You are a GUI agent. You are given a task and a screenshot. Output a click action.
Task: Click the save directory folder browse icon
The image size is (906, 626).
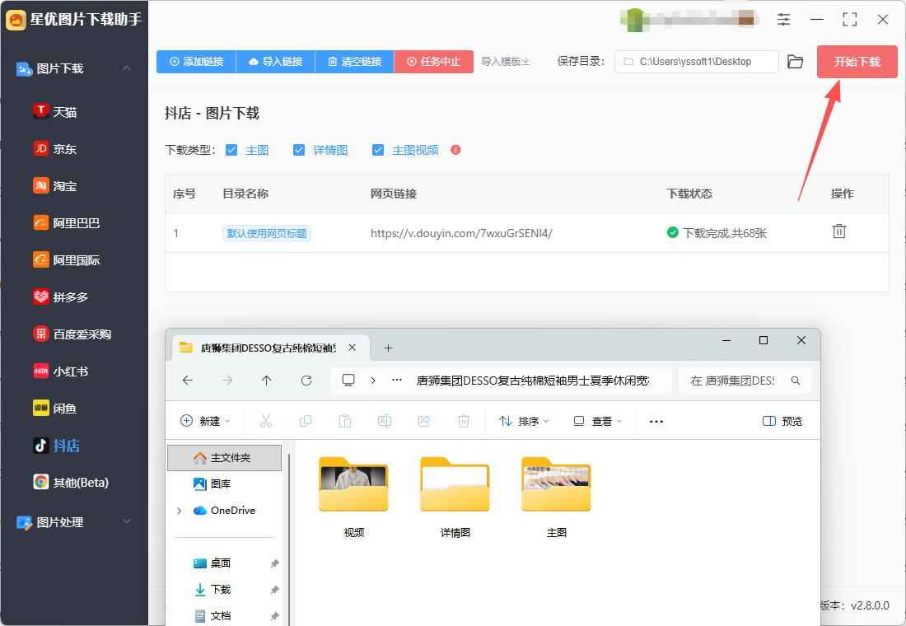click(x=796, y=61)
